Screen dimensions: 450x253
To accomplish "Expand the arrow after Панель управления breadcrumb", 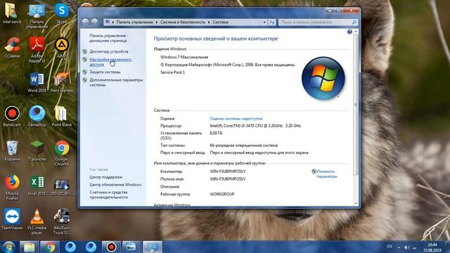I will coord(156,22).
